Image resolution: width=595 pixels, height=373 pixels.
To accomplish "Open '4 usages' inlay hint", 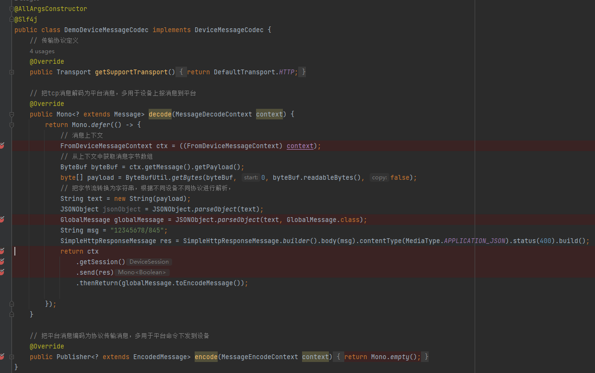I will (x=42, y=51).
